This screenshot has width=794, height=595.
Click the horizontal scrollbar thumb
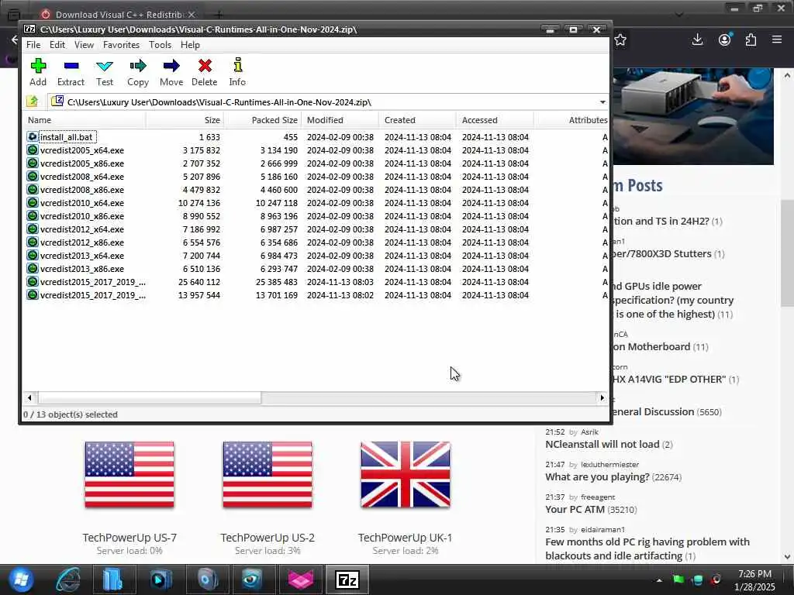[x=149, y=397]
